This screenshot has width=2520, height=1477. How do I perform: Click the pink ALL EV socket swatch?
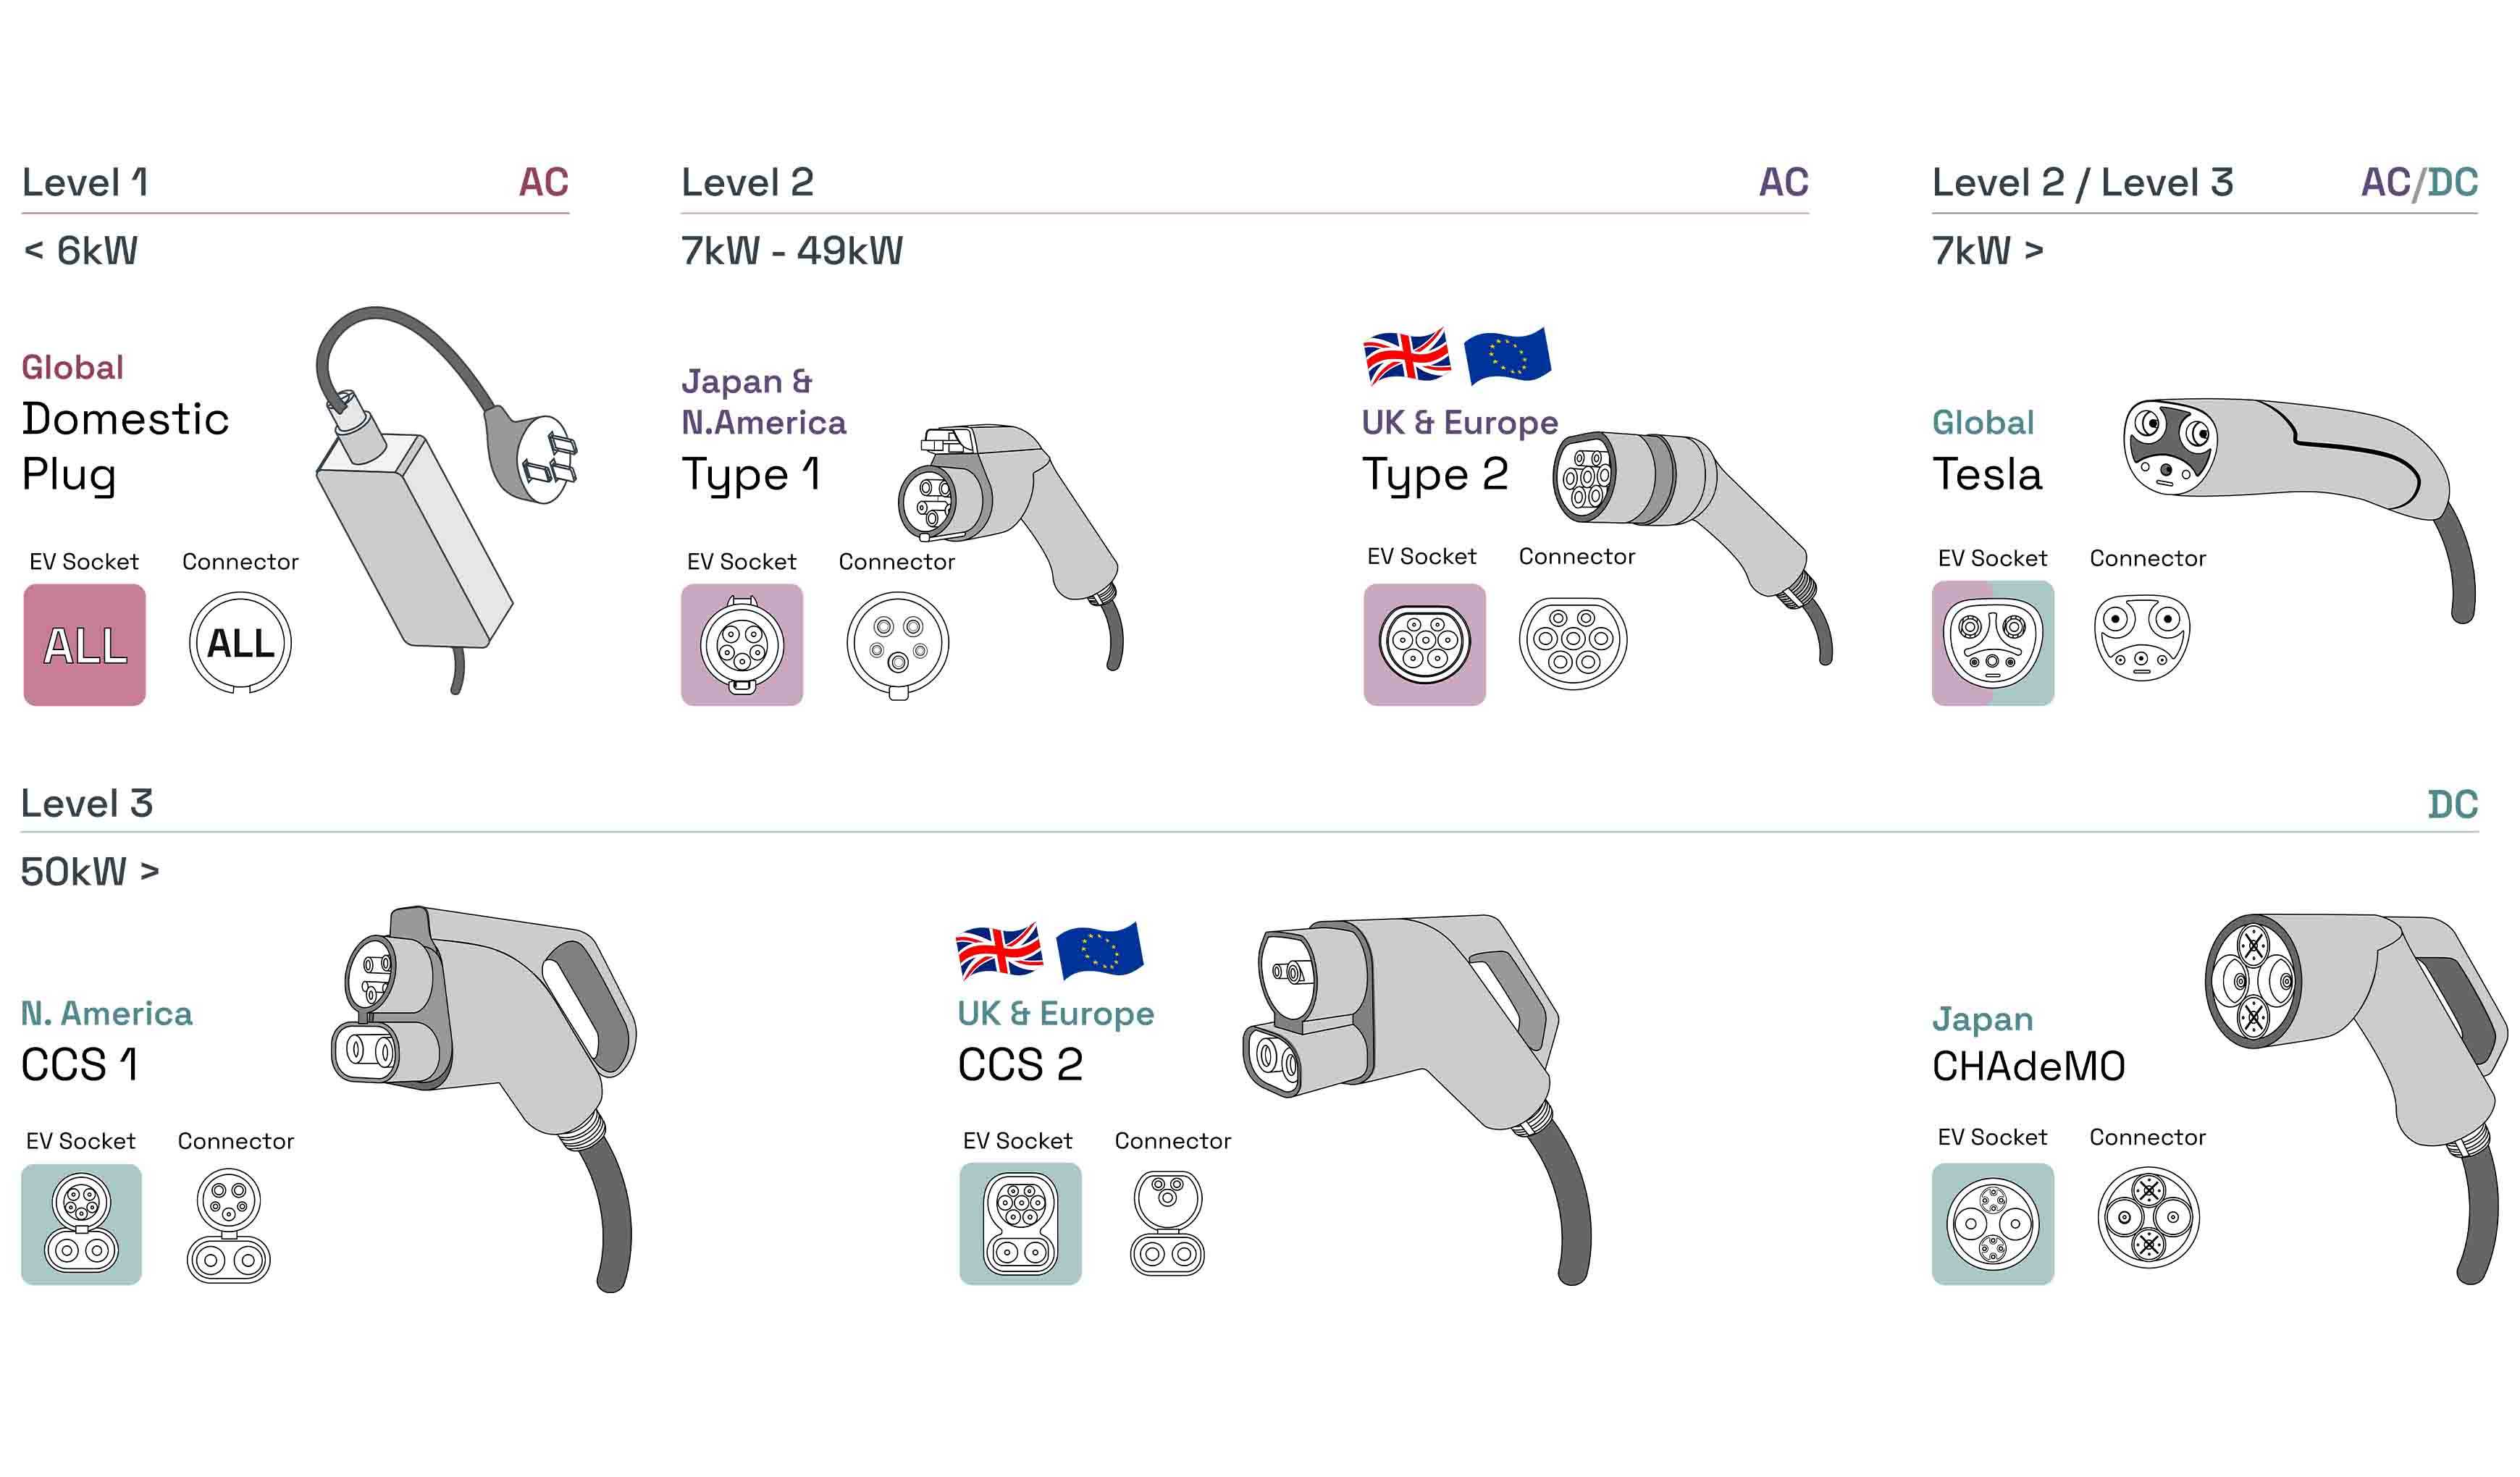[x=85, y=645]
